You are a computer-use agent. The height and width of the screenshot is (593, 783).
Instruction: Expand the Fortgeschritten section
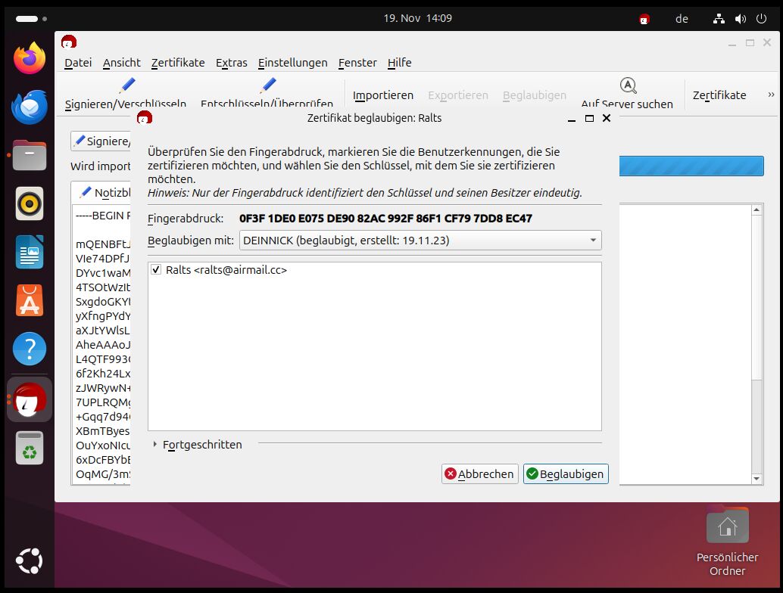[x=155, y=445]
